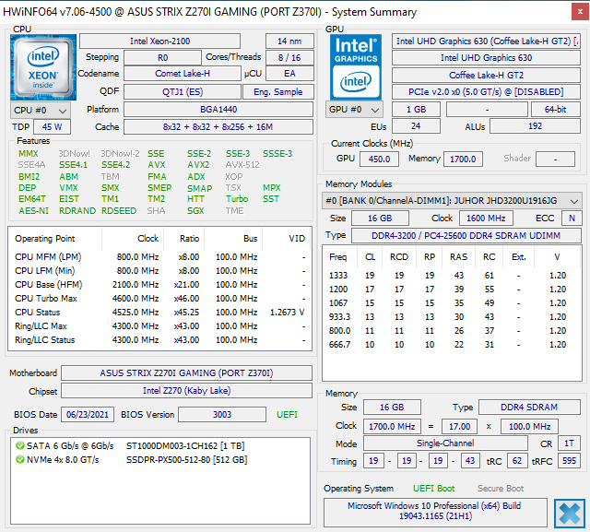Screen dimensions: 590x532
Task: Click the GPU memory 1 GB field
Action: [416, 110]
